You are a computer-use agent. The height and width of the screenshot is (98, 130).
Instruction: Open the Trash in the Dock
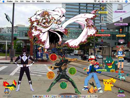96,96
